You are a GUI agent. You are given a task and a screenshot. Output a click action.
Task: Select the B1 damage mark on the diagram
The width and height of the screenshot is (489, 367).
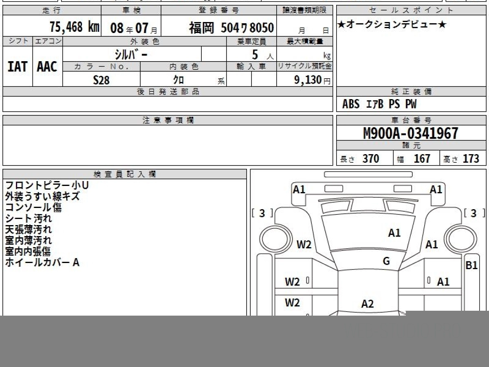click(471, 265)
